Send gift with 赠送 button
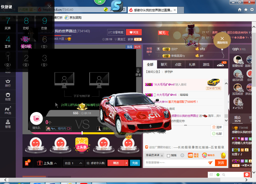Image resolution: width=256 pixels, height=184 pixels. pos(116,163)
